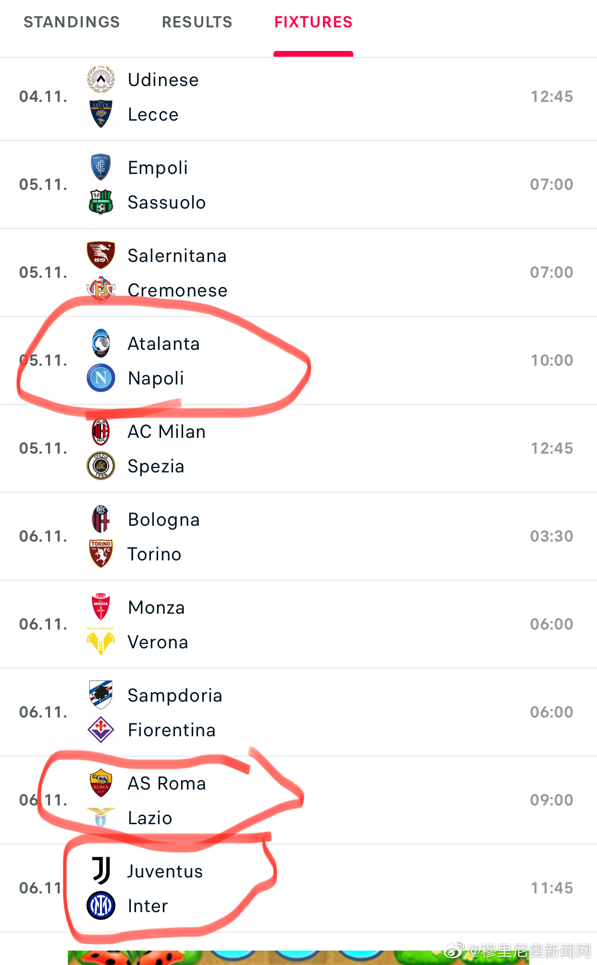The image size is (597, 965).
Task: Click the Atalanta club badge
Action: coord(101,343)
